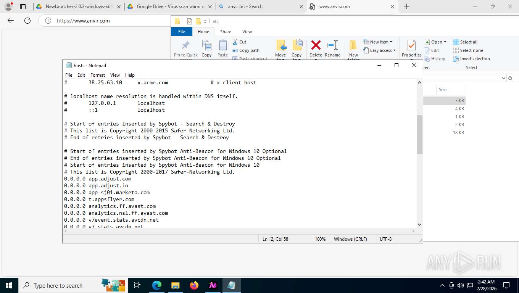This screenshot has height=293, width=519.
Task: Switch to Explorer's Share tab
Action: (x=226, y=32)
